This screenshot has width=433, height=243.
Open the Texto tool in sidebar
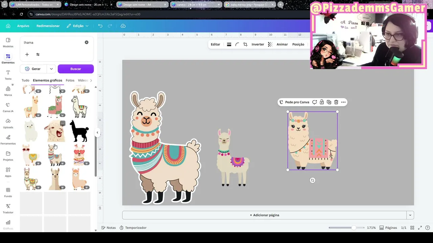(8, 75)
